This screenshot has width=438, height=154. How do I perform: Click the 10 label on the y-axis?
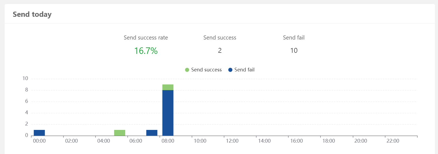25,78
